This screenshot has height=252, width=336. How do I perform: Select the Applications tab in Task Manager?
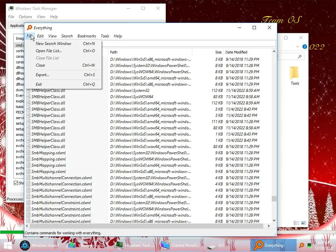[x=17, y=26]
